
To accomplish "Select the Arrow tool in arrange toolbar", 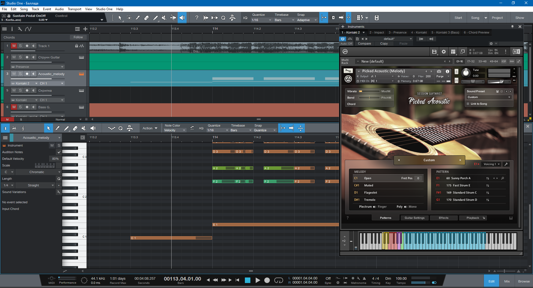I will [120, 18].
